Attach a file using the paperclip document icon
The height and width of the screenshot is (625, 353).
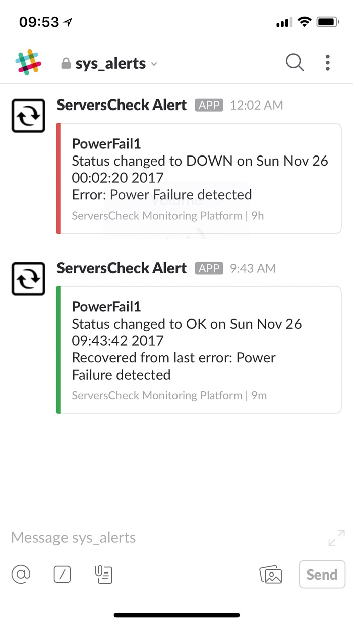[x=103, y=574]
